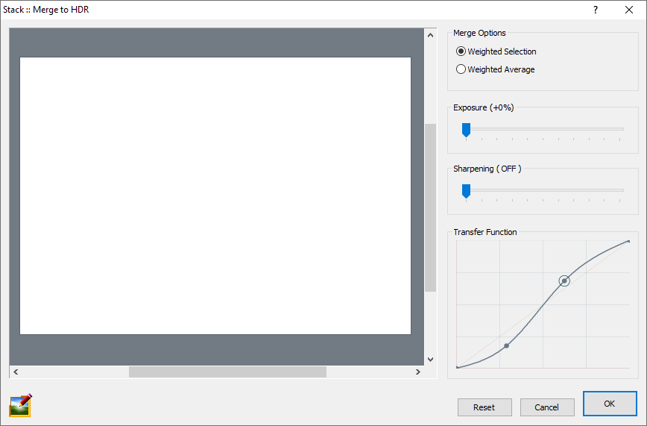The height and width of the screenshot is (426, 647).
Task: Click the vertical scrollbar thumb of preview
Action: click(430, 207)
